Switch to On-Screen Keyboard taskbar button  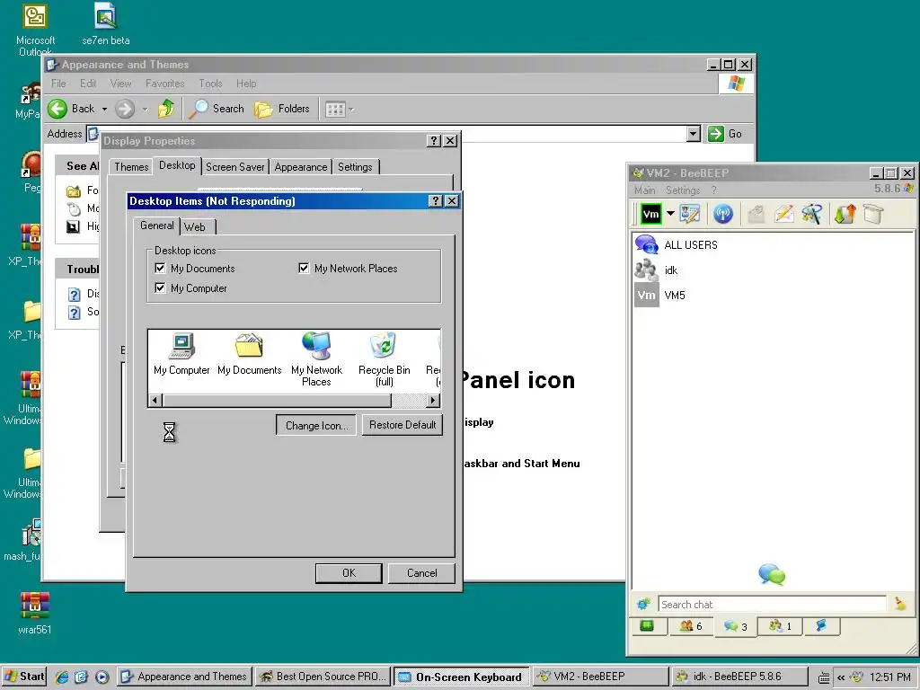click(x=461, y=677)
